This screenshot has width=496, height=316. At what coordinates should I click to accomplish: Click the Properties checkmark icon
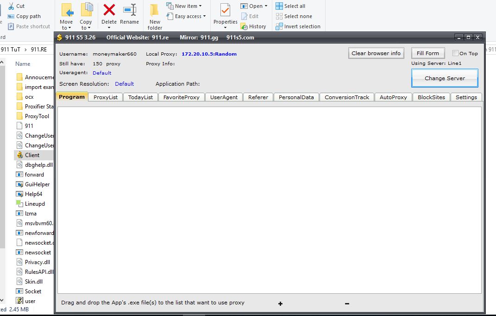tap(225, 10)
